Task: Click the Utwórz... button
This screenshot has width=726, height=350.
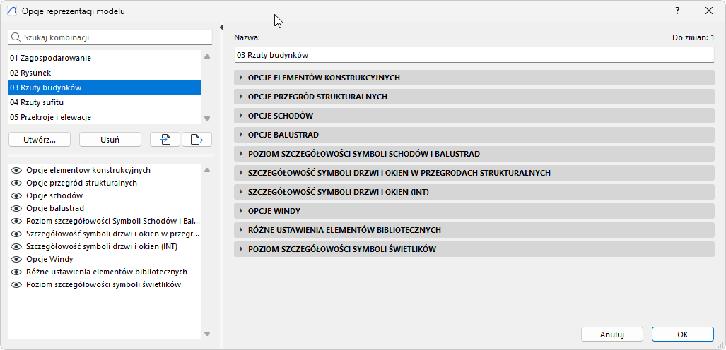Action: tap(40, 139)
